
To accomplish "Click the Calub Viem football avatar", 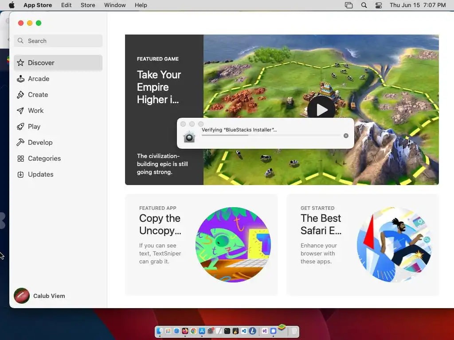I will (22, 296).
